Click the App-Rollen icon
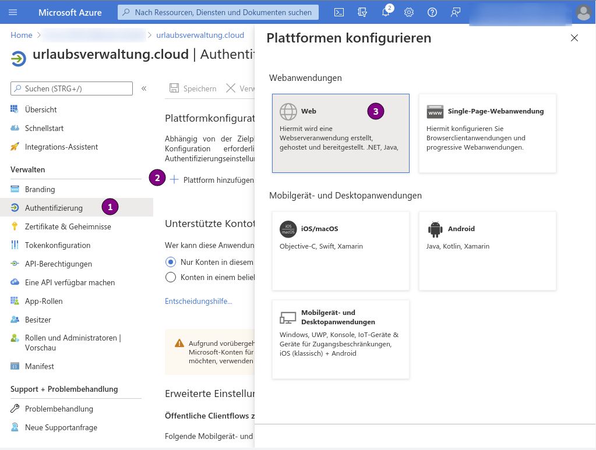This screenshot has width=596, height=450. click(15, 301)
